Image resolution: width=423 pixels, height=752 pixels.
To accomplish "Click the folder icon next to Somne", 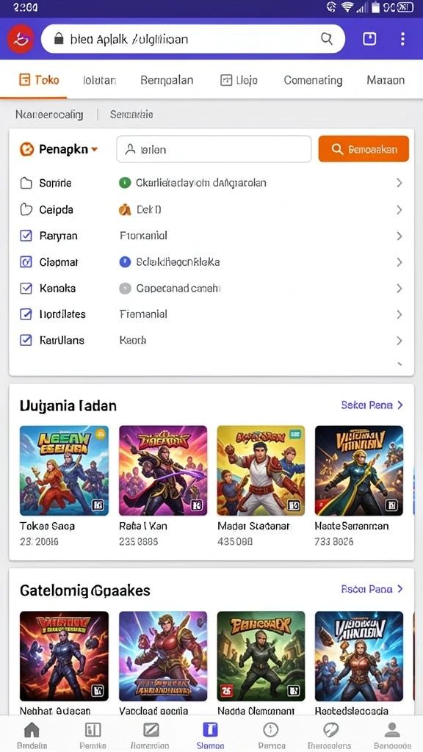I will pyautogui.click(x=26, y=183).
